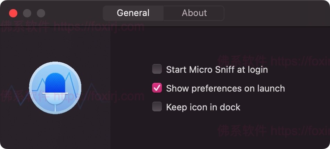Enable Start Micro Sniff at login checkbox
The image size is (330, 149).
pos(157,69)
